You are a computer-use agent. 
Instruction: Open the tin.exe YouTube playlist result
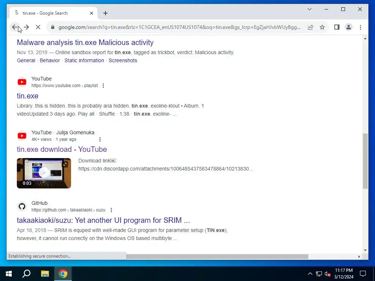[x=27, y=96]
